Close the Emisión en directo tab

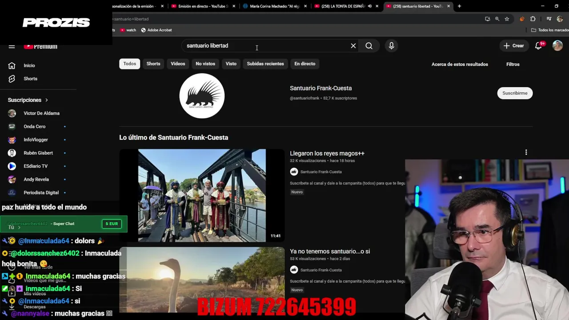coord(234,6)
